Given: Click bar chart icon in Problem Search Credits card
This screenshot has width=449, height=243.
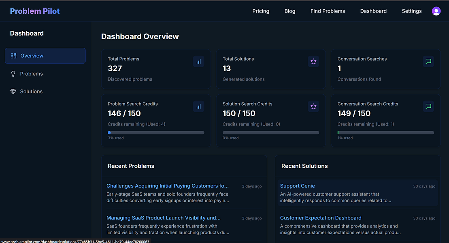Looking at the screenshot, I should click(x=198, y=107).
